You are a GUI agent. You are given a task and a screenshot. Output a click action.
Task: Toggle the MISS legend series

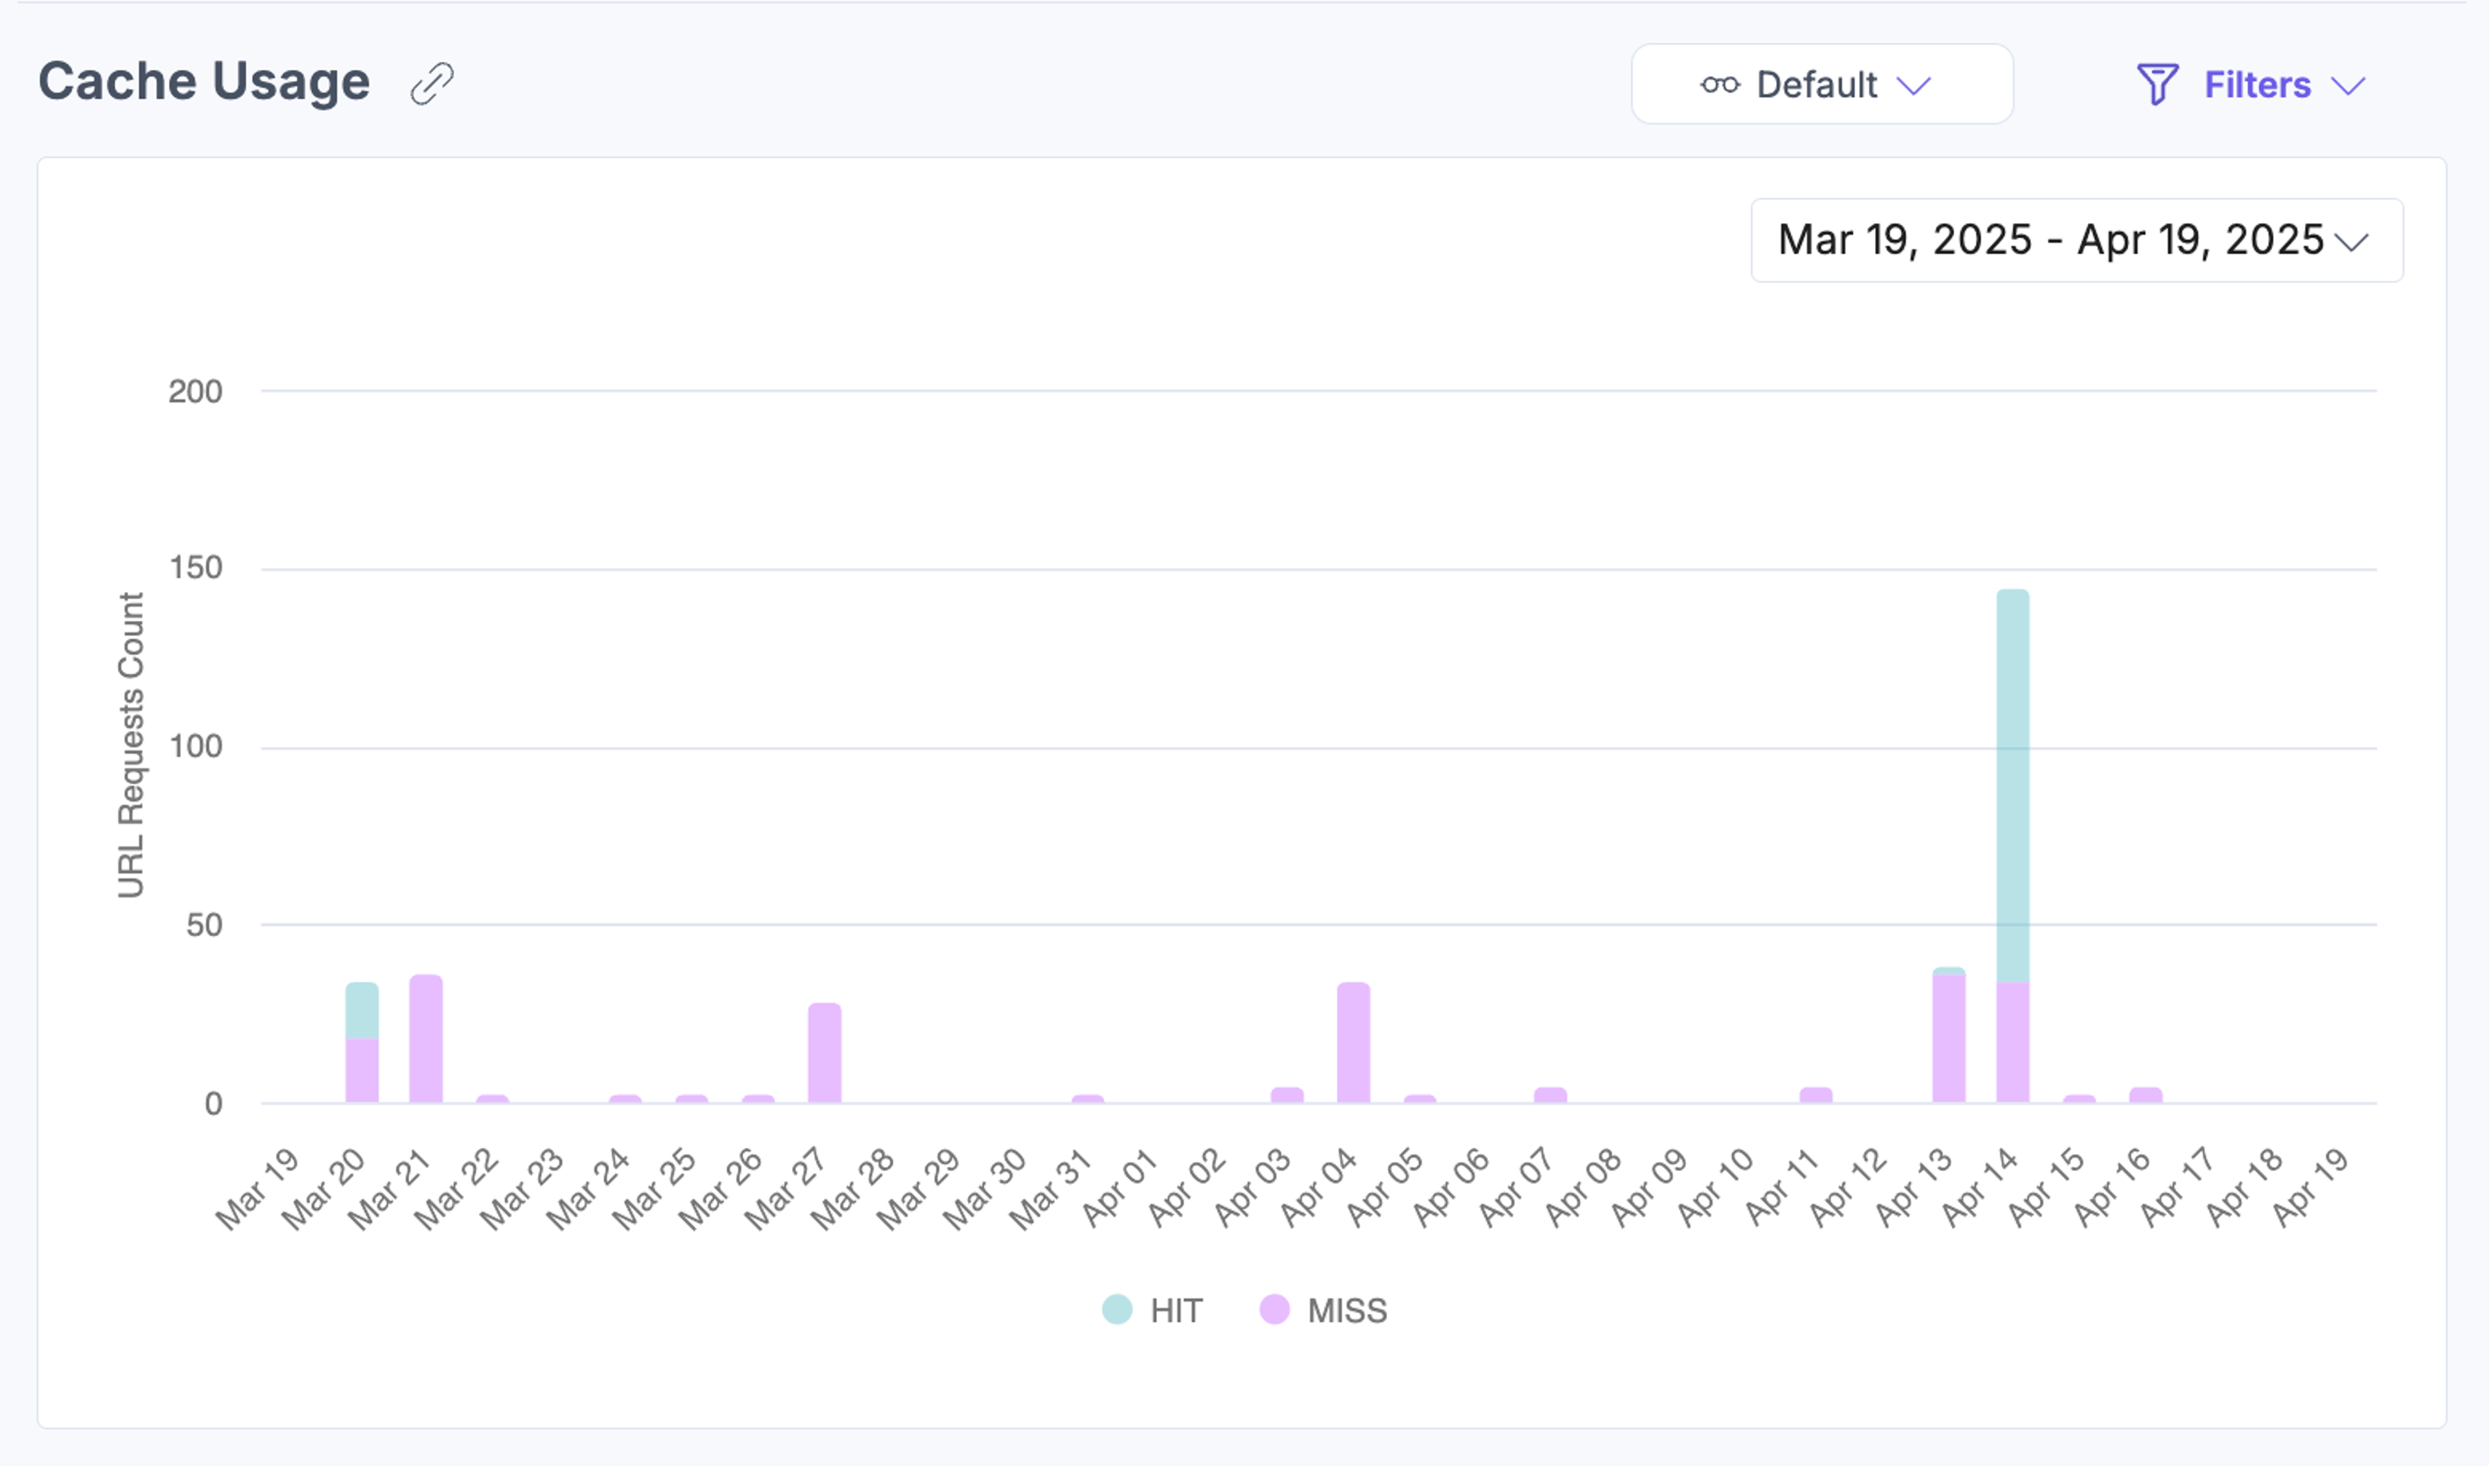[x=1324, y=1310]
